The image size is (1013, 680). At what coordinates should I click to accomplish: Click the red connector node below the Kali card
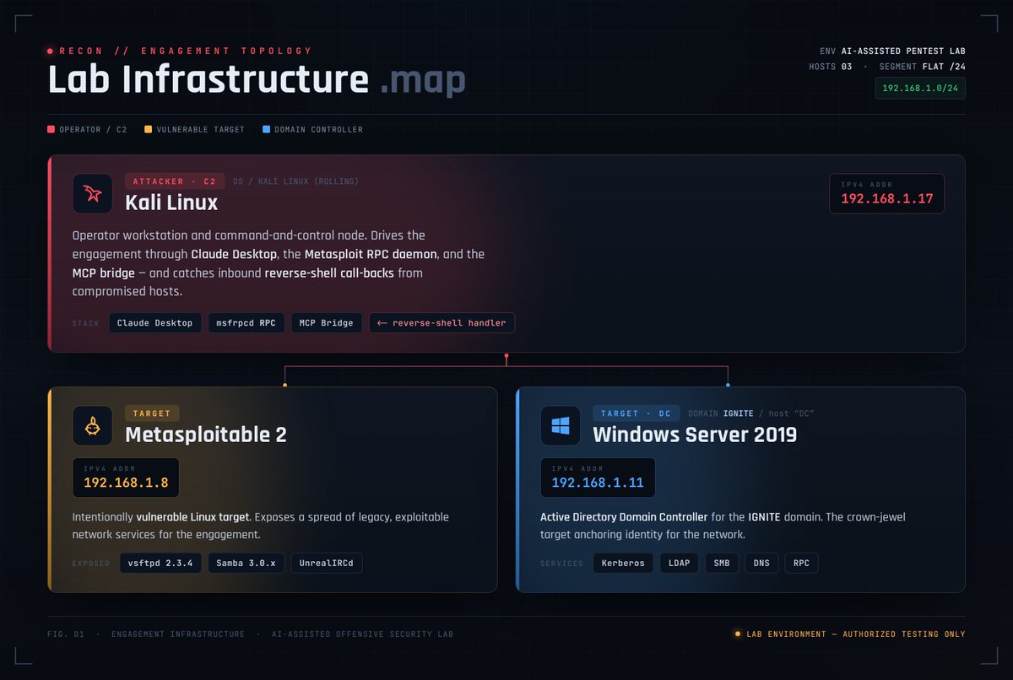[506, 357]
